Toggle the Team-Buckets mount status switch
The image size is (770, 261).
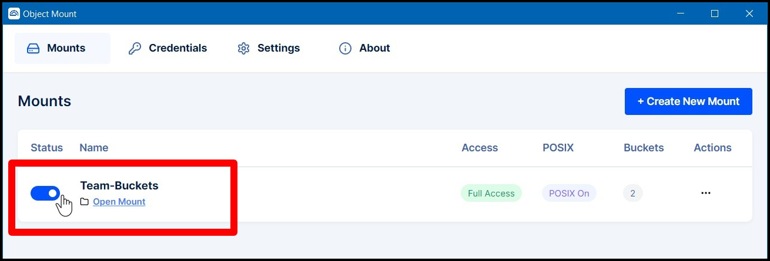coord(45,193)
